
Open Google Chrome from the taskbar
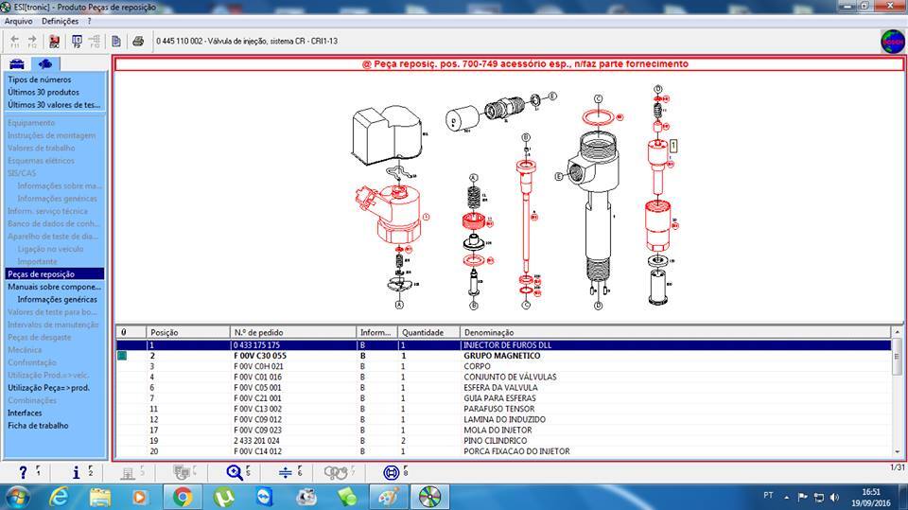[183, 497]
